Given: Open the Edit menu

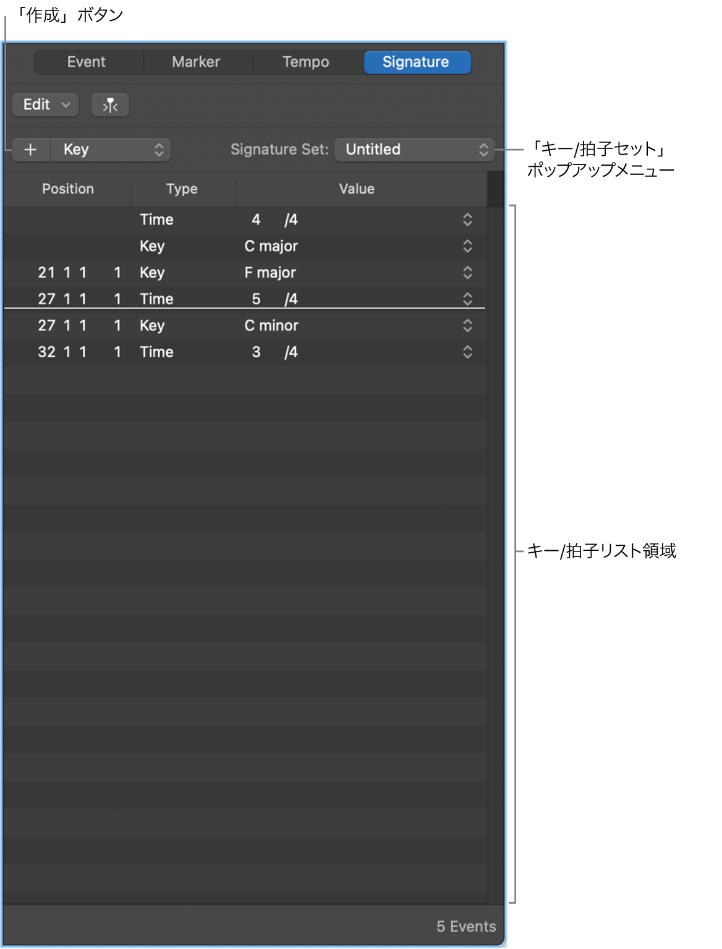Looking at the screenshot, I should point(44,104).
